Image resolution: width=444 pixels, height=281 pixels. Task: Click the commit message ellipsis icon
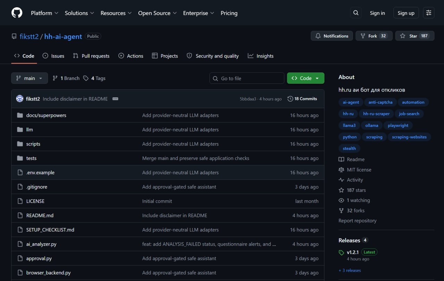coord(116,99)
